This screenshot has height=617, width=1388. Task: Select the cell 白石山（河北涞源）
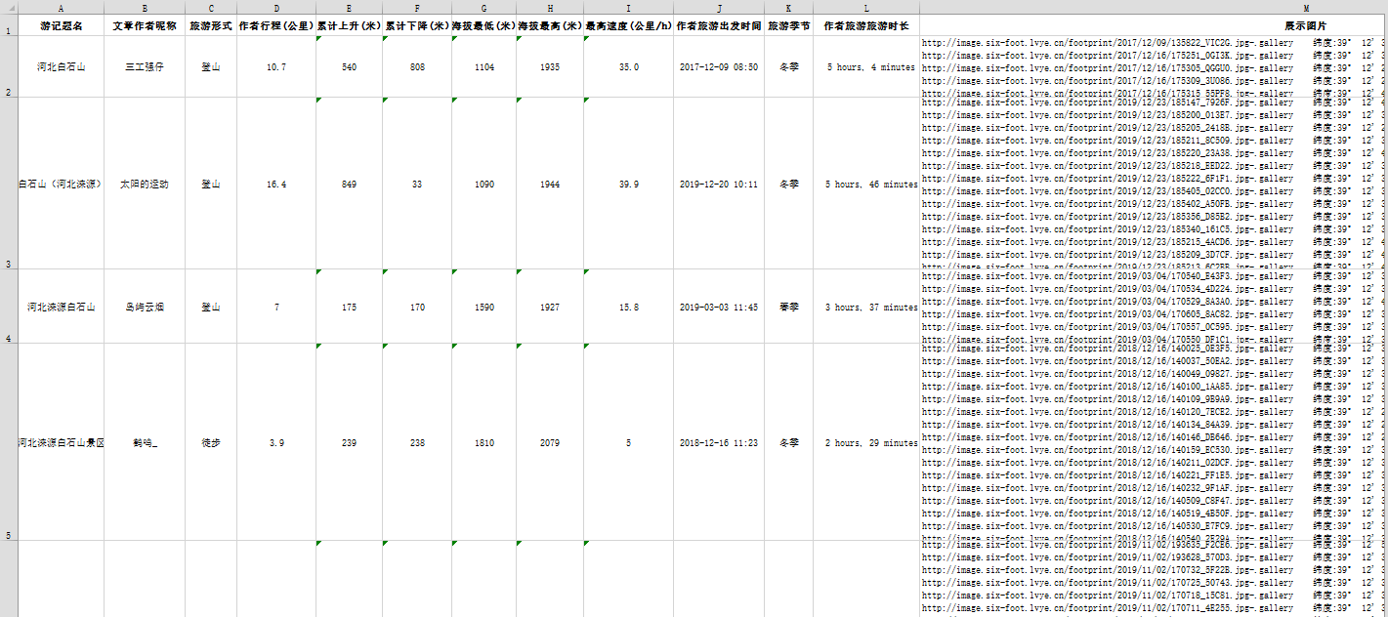61,184
